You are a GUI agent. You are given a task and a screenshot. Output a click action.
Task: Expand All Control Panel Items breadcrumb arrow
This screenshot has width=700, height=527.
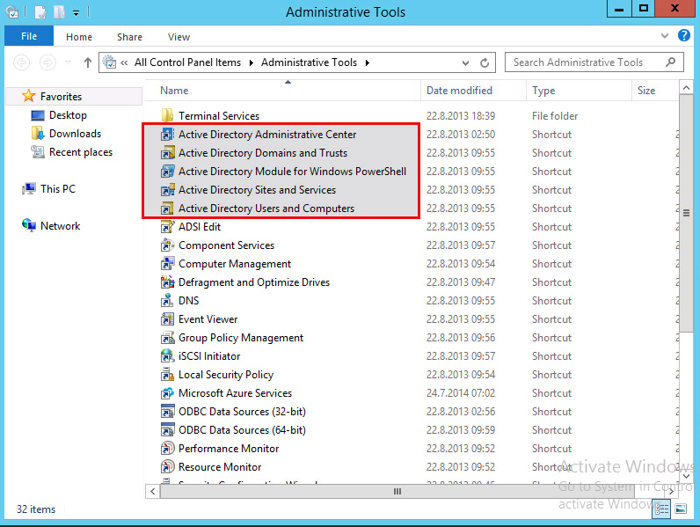pyautogui.click(x=252, y=62)
